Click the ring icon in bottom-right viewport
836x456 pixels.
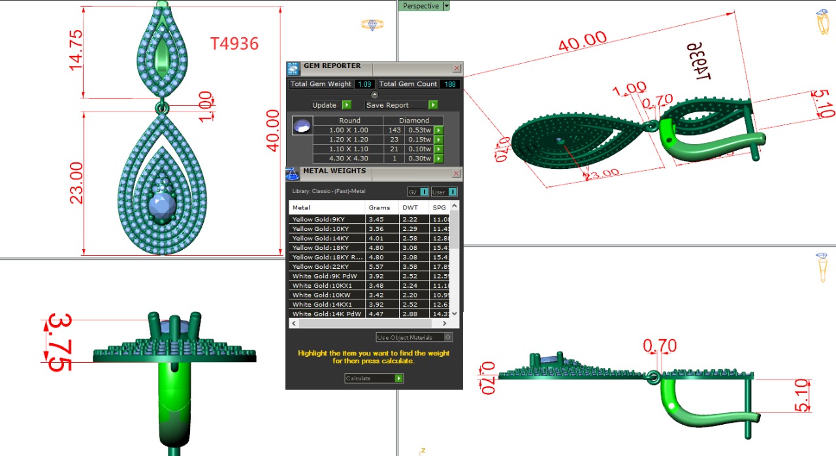[x=823, y=267]
